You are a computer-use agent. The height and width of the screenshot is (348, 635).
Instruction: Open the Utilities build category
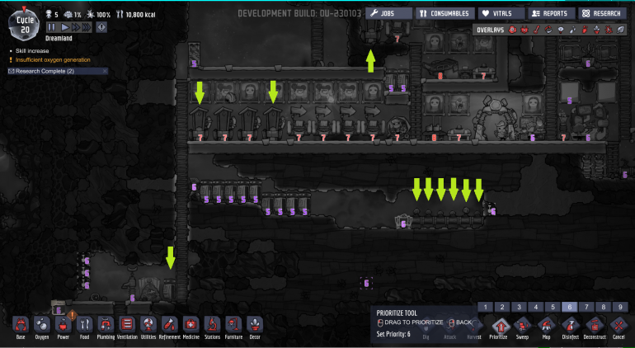[148, 325]
